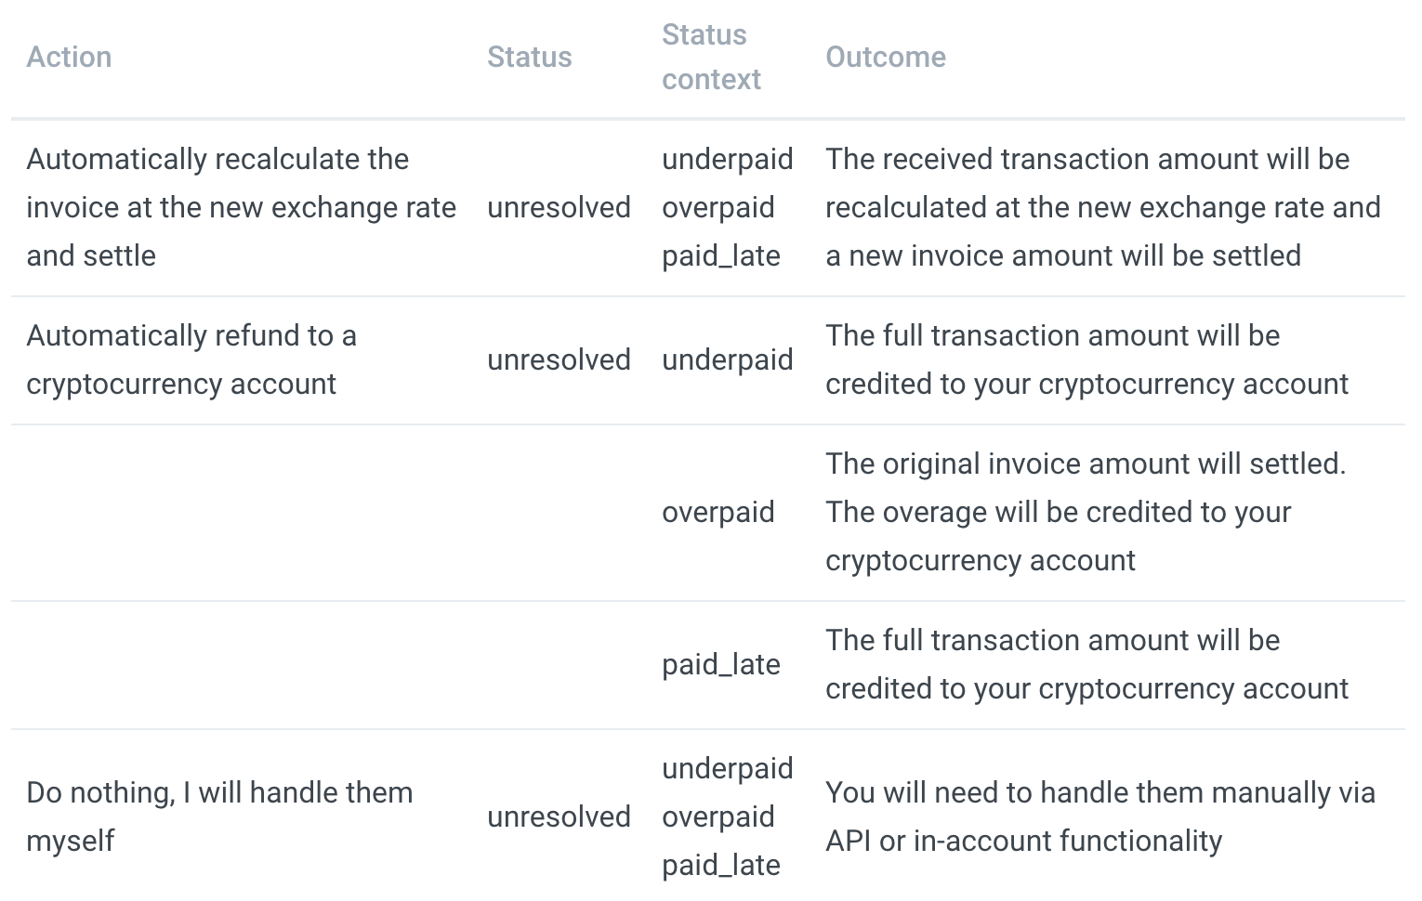The image size is (1422, 901).
Task: Click overpaid in the recalculate row
Action: 718,207
